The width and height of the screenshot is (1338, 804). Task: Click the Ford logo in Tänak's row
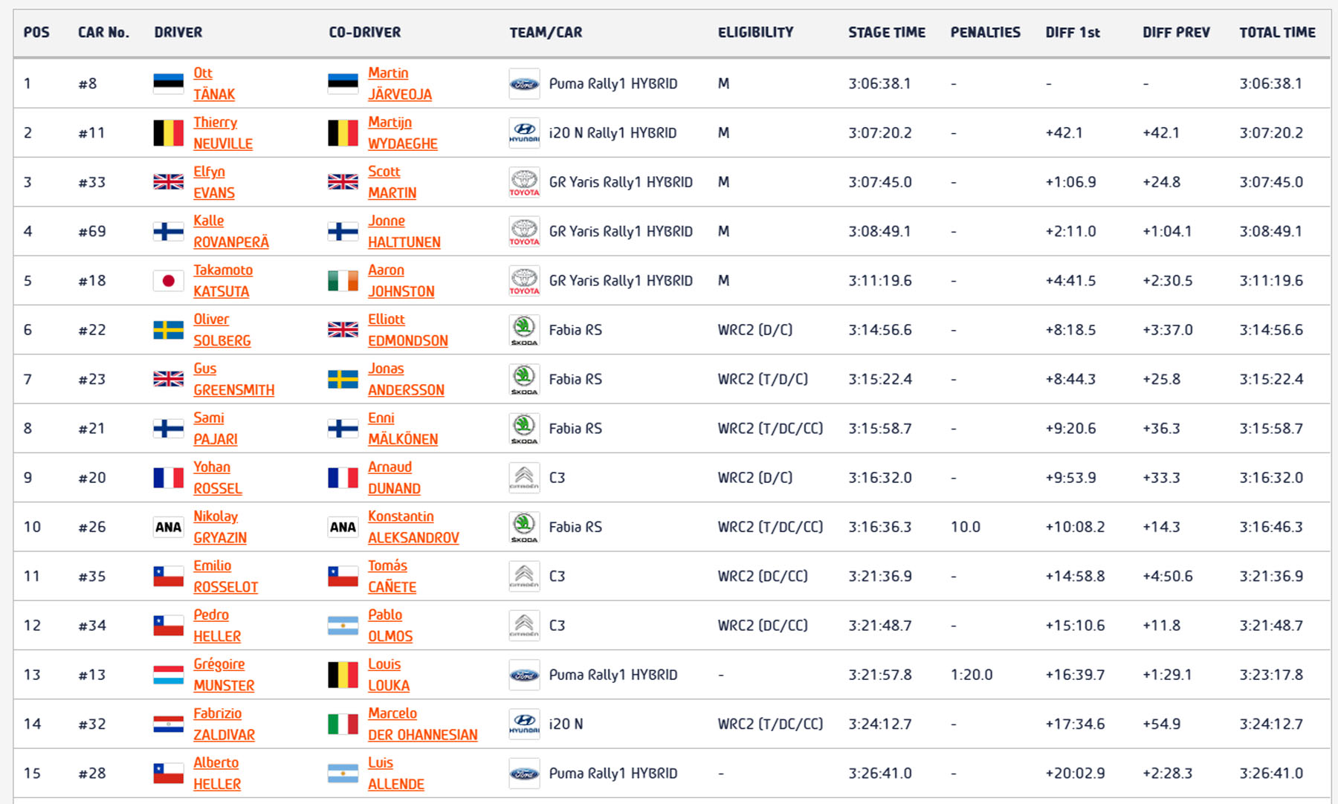tap(524, 84)
